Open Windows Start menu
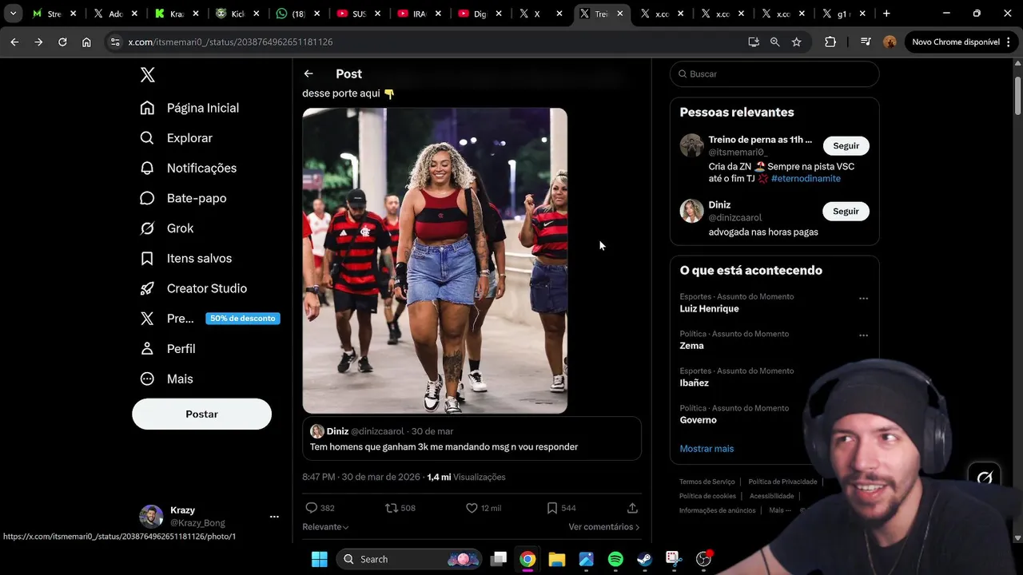Image resolution: width=1023 pixels, height=575 pixels. pyautogui.click(x=319, y=559)
